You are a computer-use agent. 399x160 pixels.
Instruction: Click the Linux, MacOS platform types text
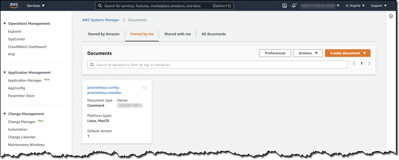pyautogui.click(x=98, y=121)
